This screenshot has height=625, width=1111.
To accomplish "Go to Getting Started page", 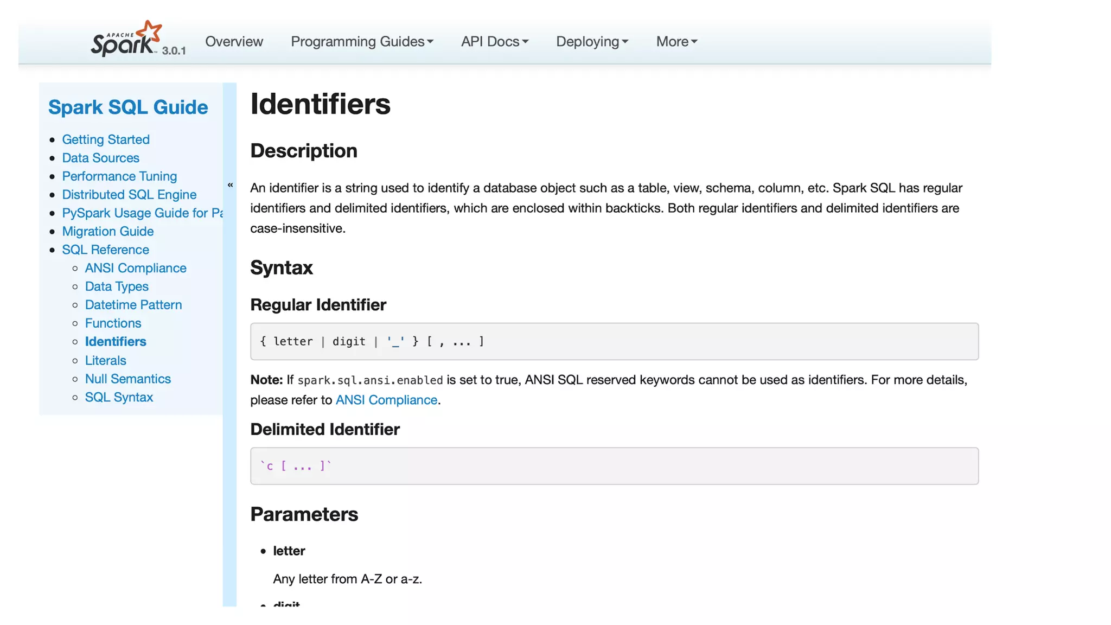I will coord(106,139).
